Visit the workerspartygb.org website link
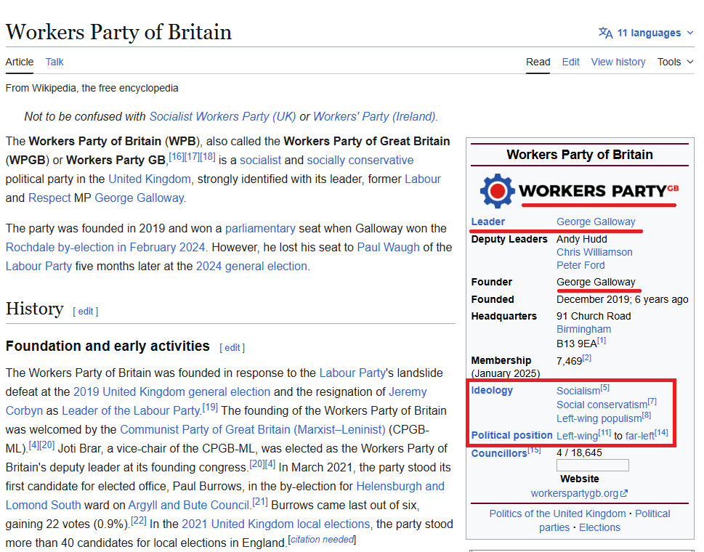704x552 pixels. [x=574, y=494]
